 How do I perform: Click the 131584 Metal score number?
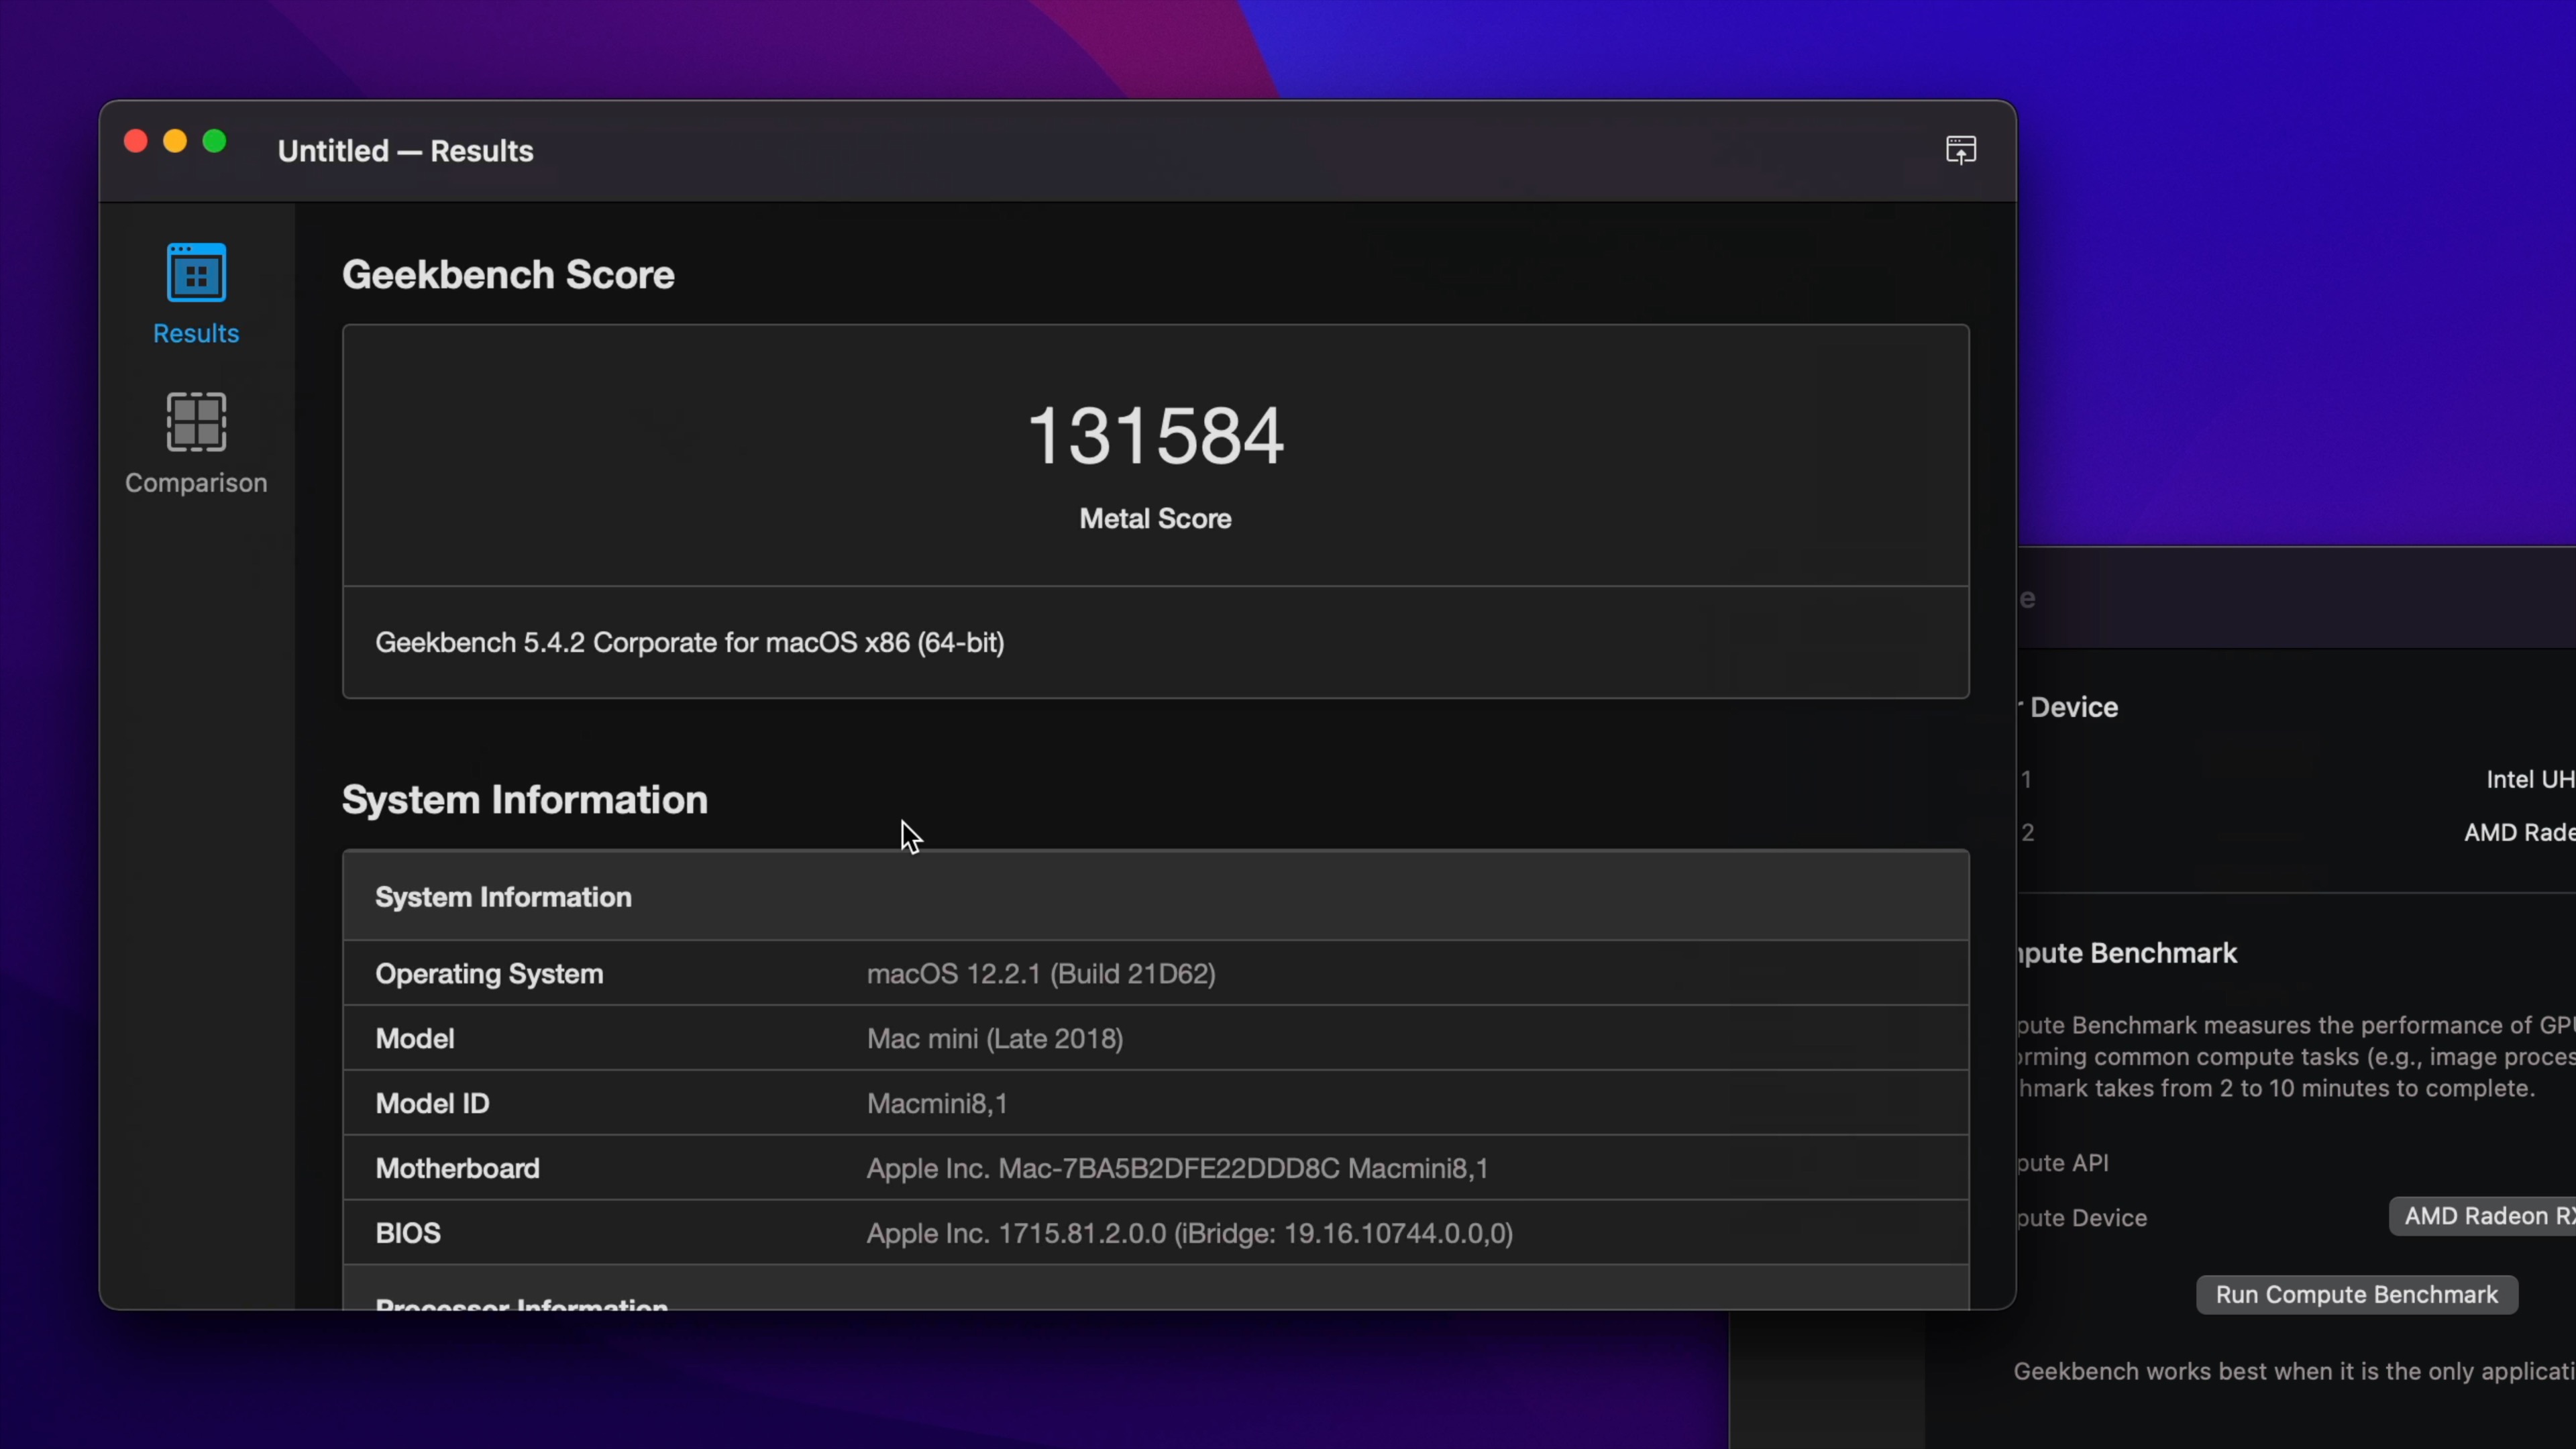pyautogui.click(x=1155, y=436)
